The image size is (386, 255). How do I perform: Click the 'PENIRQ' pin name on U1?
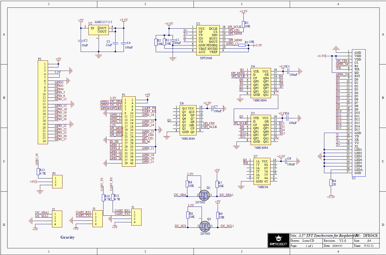click(212, 45)
